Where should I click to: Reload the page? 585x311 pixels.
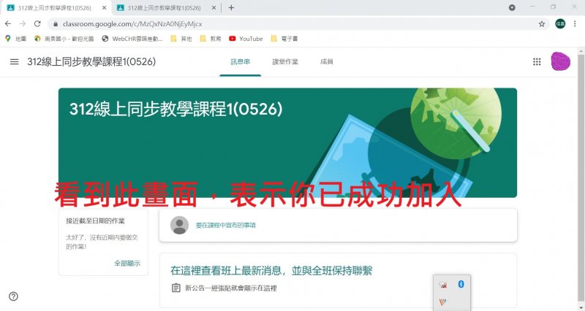click(x=37, y=23)
